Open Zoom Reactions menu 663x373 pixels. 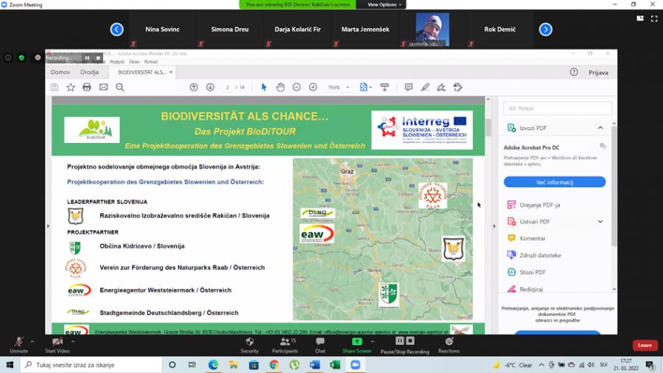click(449, 345)
